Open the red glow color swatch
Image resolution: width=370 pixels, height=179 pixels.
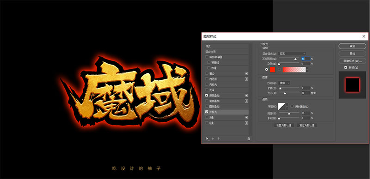coord(272,70)
